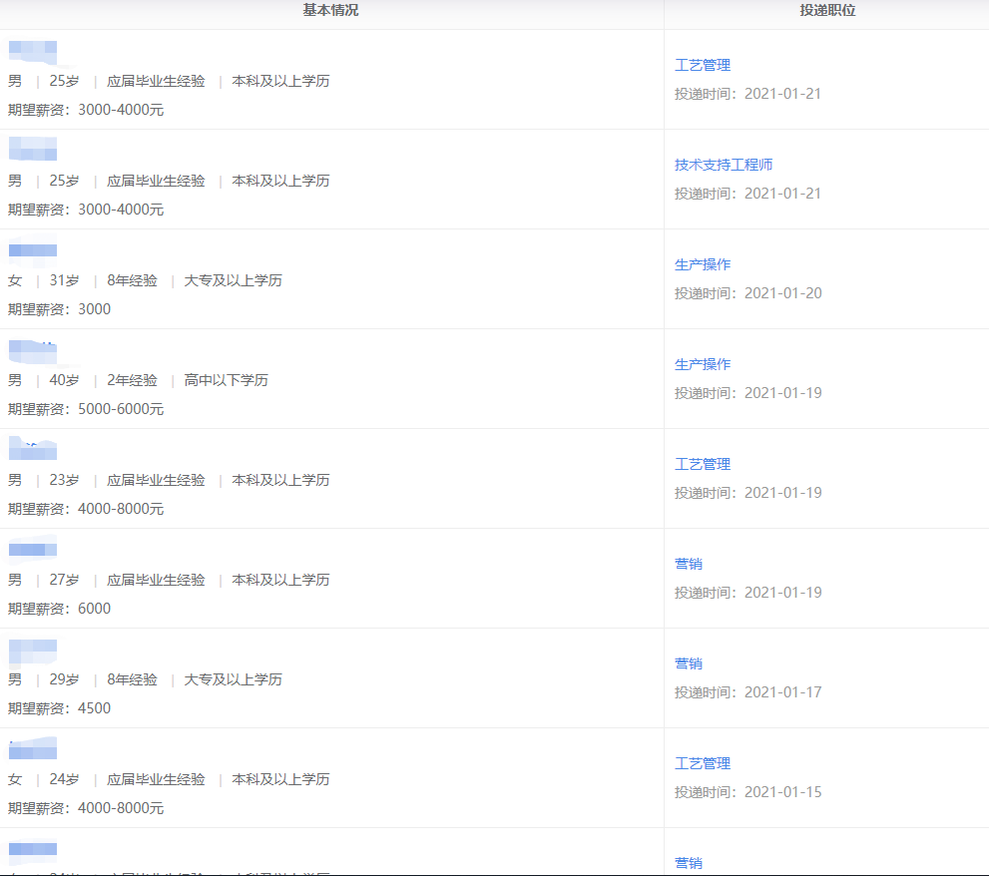Open blurred name in the 技术支持工程师 row
The width and height of the screenshot is (989, 876).
(33, 149)
